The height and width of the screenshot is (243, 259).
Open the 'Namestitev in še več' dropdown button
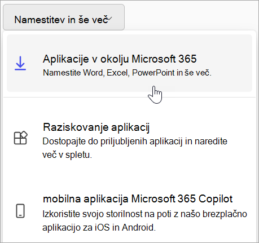pyautogui.click(x=64, y=17)
